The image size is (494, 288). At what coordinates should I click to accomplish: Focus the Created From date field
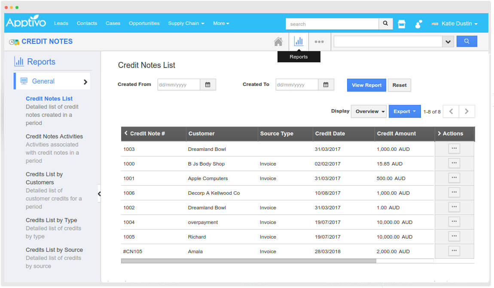pos(179,85)
